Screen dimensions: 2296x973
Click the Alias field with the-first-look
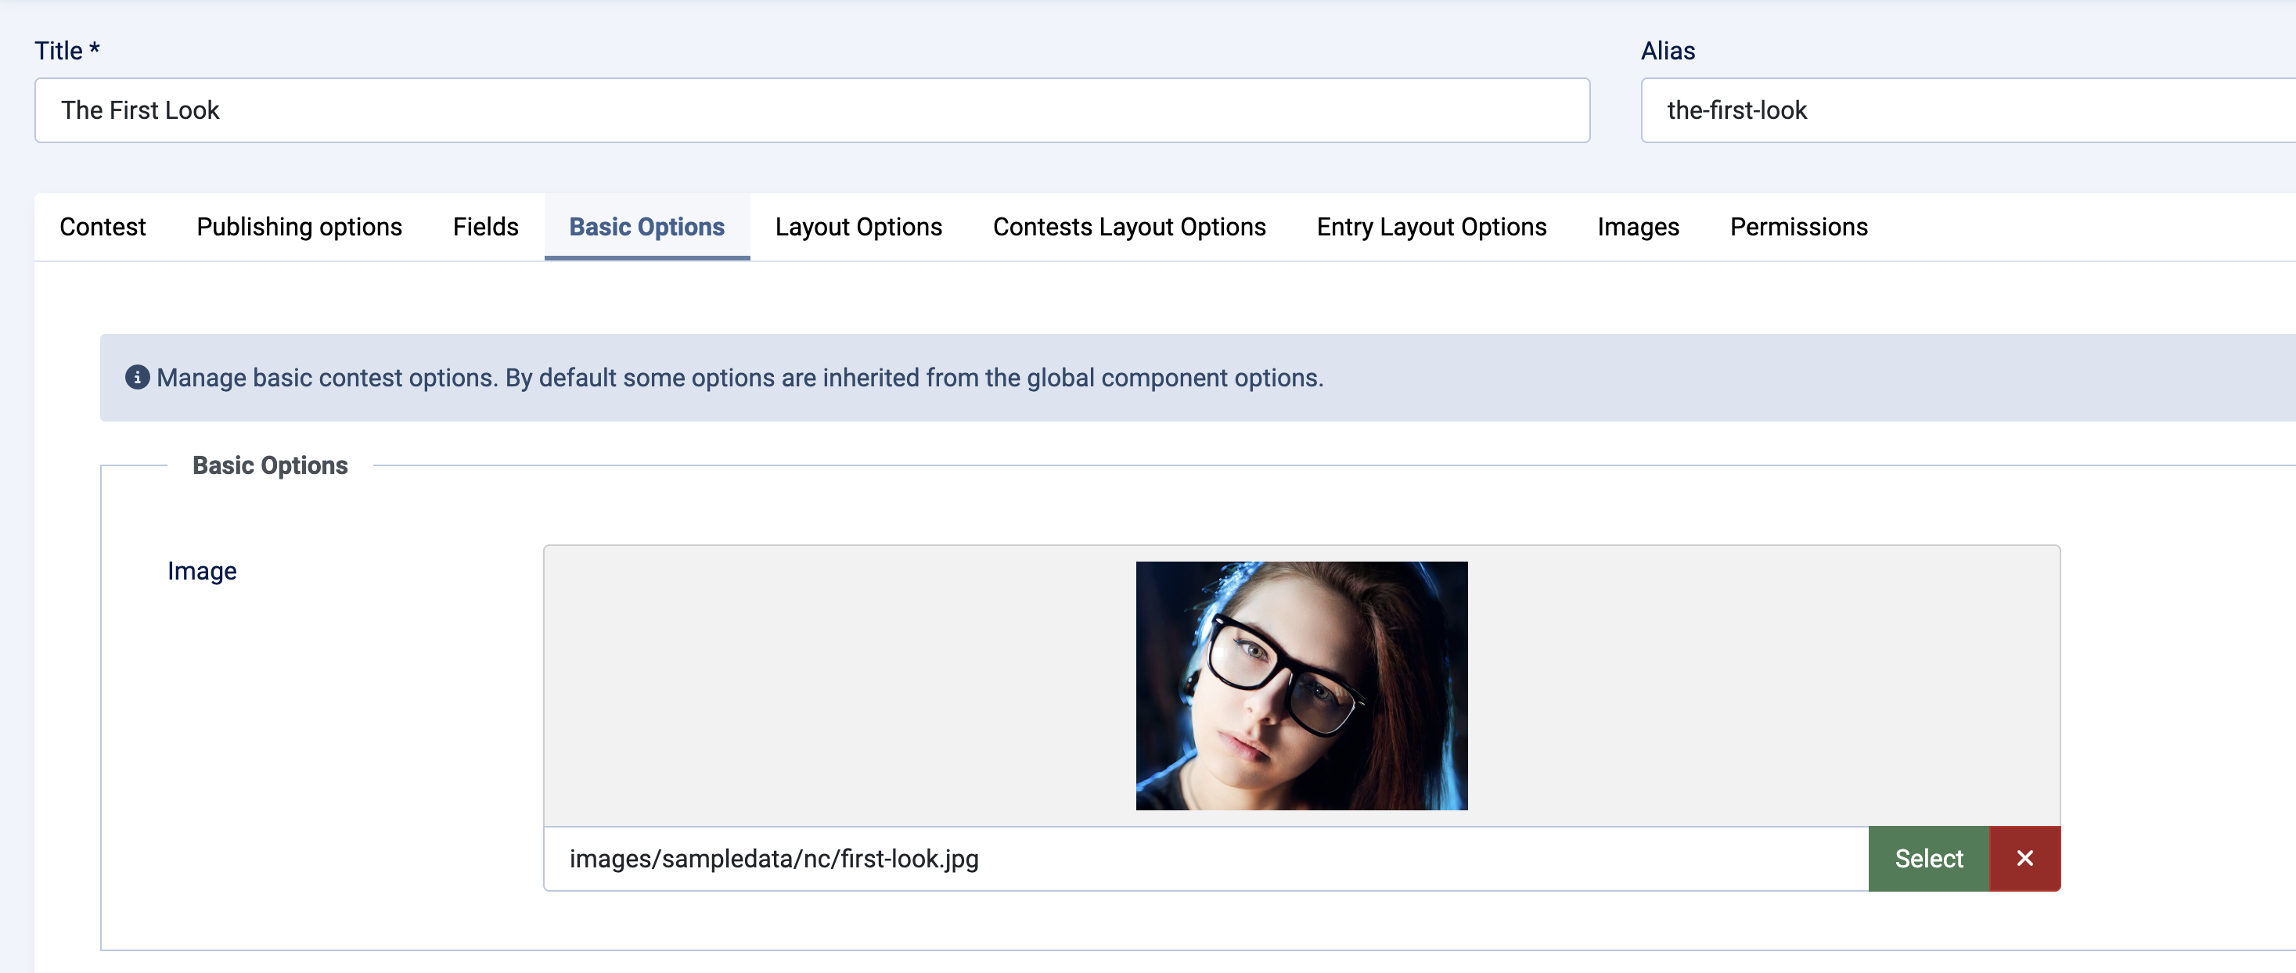[1961, 110]
